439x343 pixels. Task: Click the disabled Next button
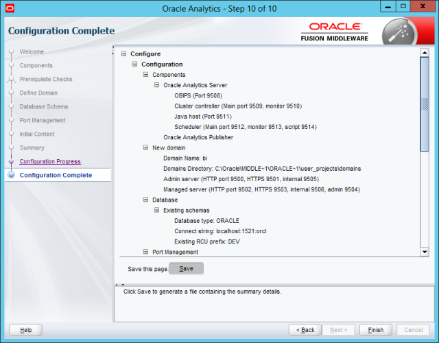point(338,330)
